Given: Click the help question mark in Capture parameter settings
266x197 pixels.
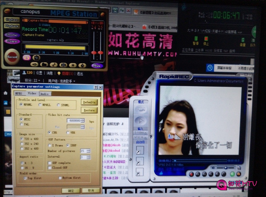Looking at the screenshot, I should click(x=96, y=87).
